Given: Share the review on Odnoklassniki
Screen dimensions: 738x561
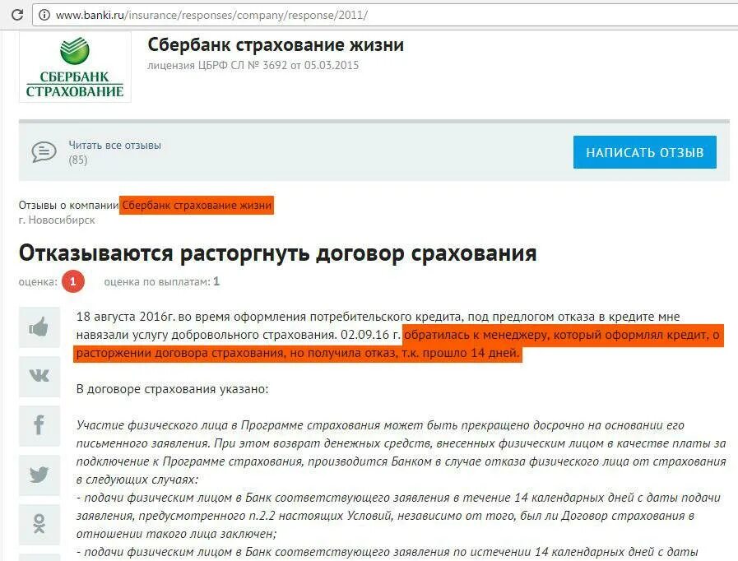Looking at the screenshot, I should pyautogui.click(x=39, y=524).
